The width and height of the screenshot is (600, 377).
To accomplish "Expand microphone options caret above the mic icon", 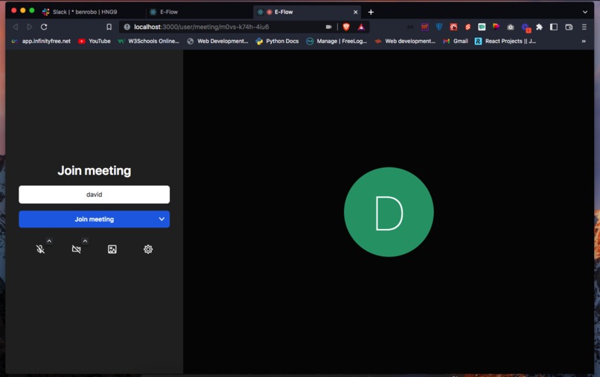I will pyautogui.click(x=49, y=241).
